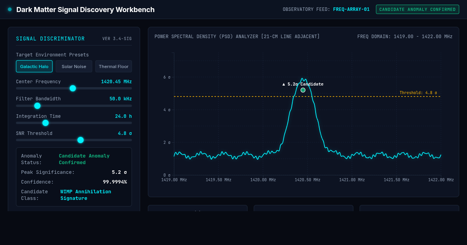Click the FREQ-ARRAY-01 feed label
Image resolution: width=467 pixels, height=245 pixels.
351,9
